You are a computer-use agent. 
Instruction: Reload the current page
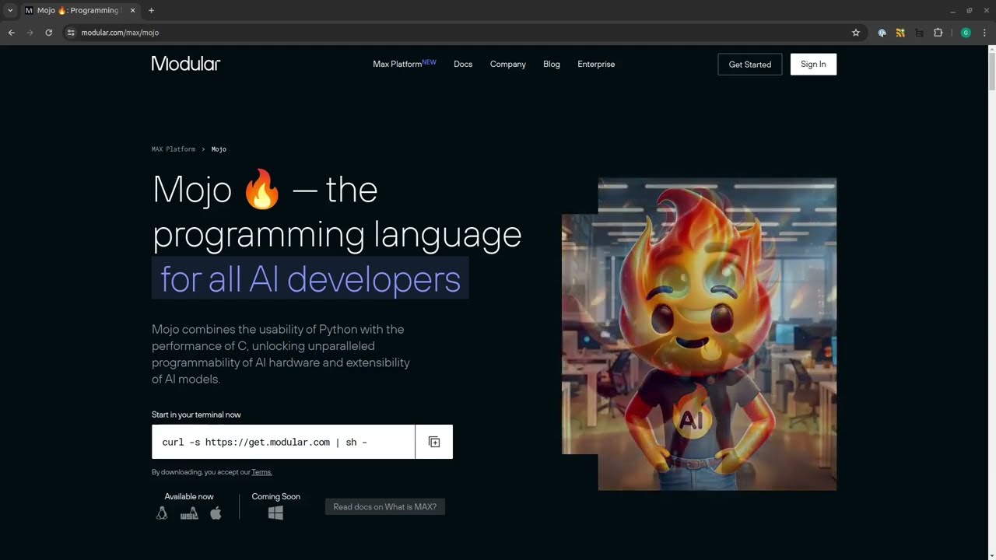coord(48,33)
